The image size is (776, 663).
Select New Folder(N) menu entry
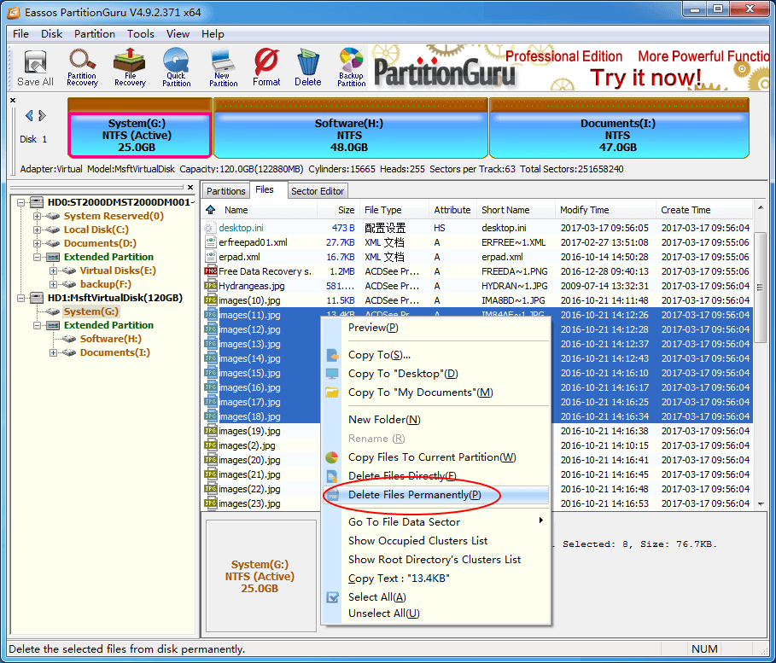[435, 420]
